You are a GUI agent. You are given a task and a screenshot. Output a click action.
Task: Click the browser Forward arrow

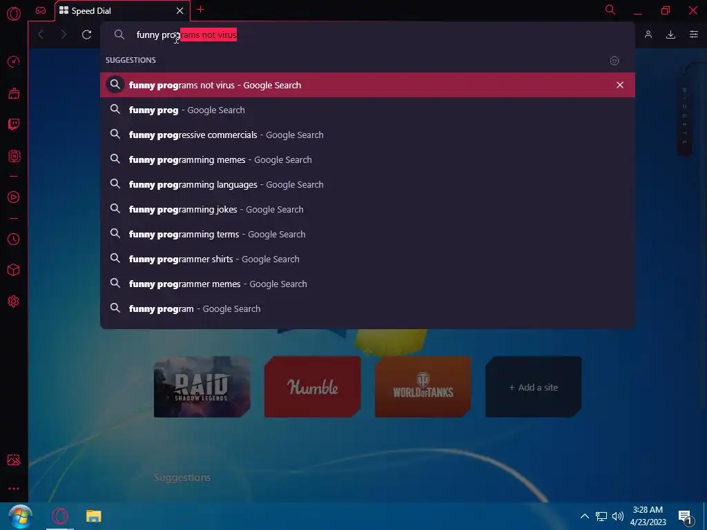coord(64,35)
